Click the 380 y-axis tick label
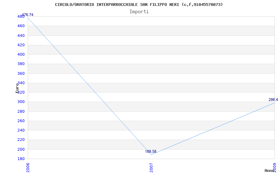Image resolution: width=278 pixels, height=174 pixels. [x=21, y=64]
